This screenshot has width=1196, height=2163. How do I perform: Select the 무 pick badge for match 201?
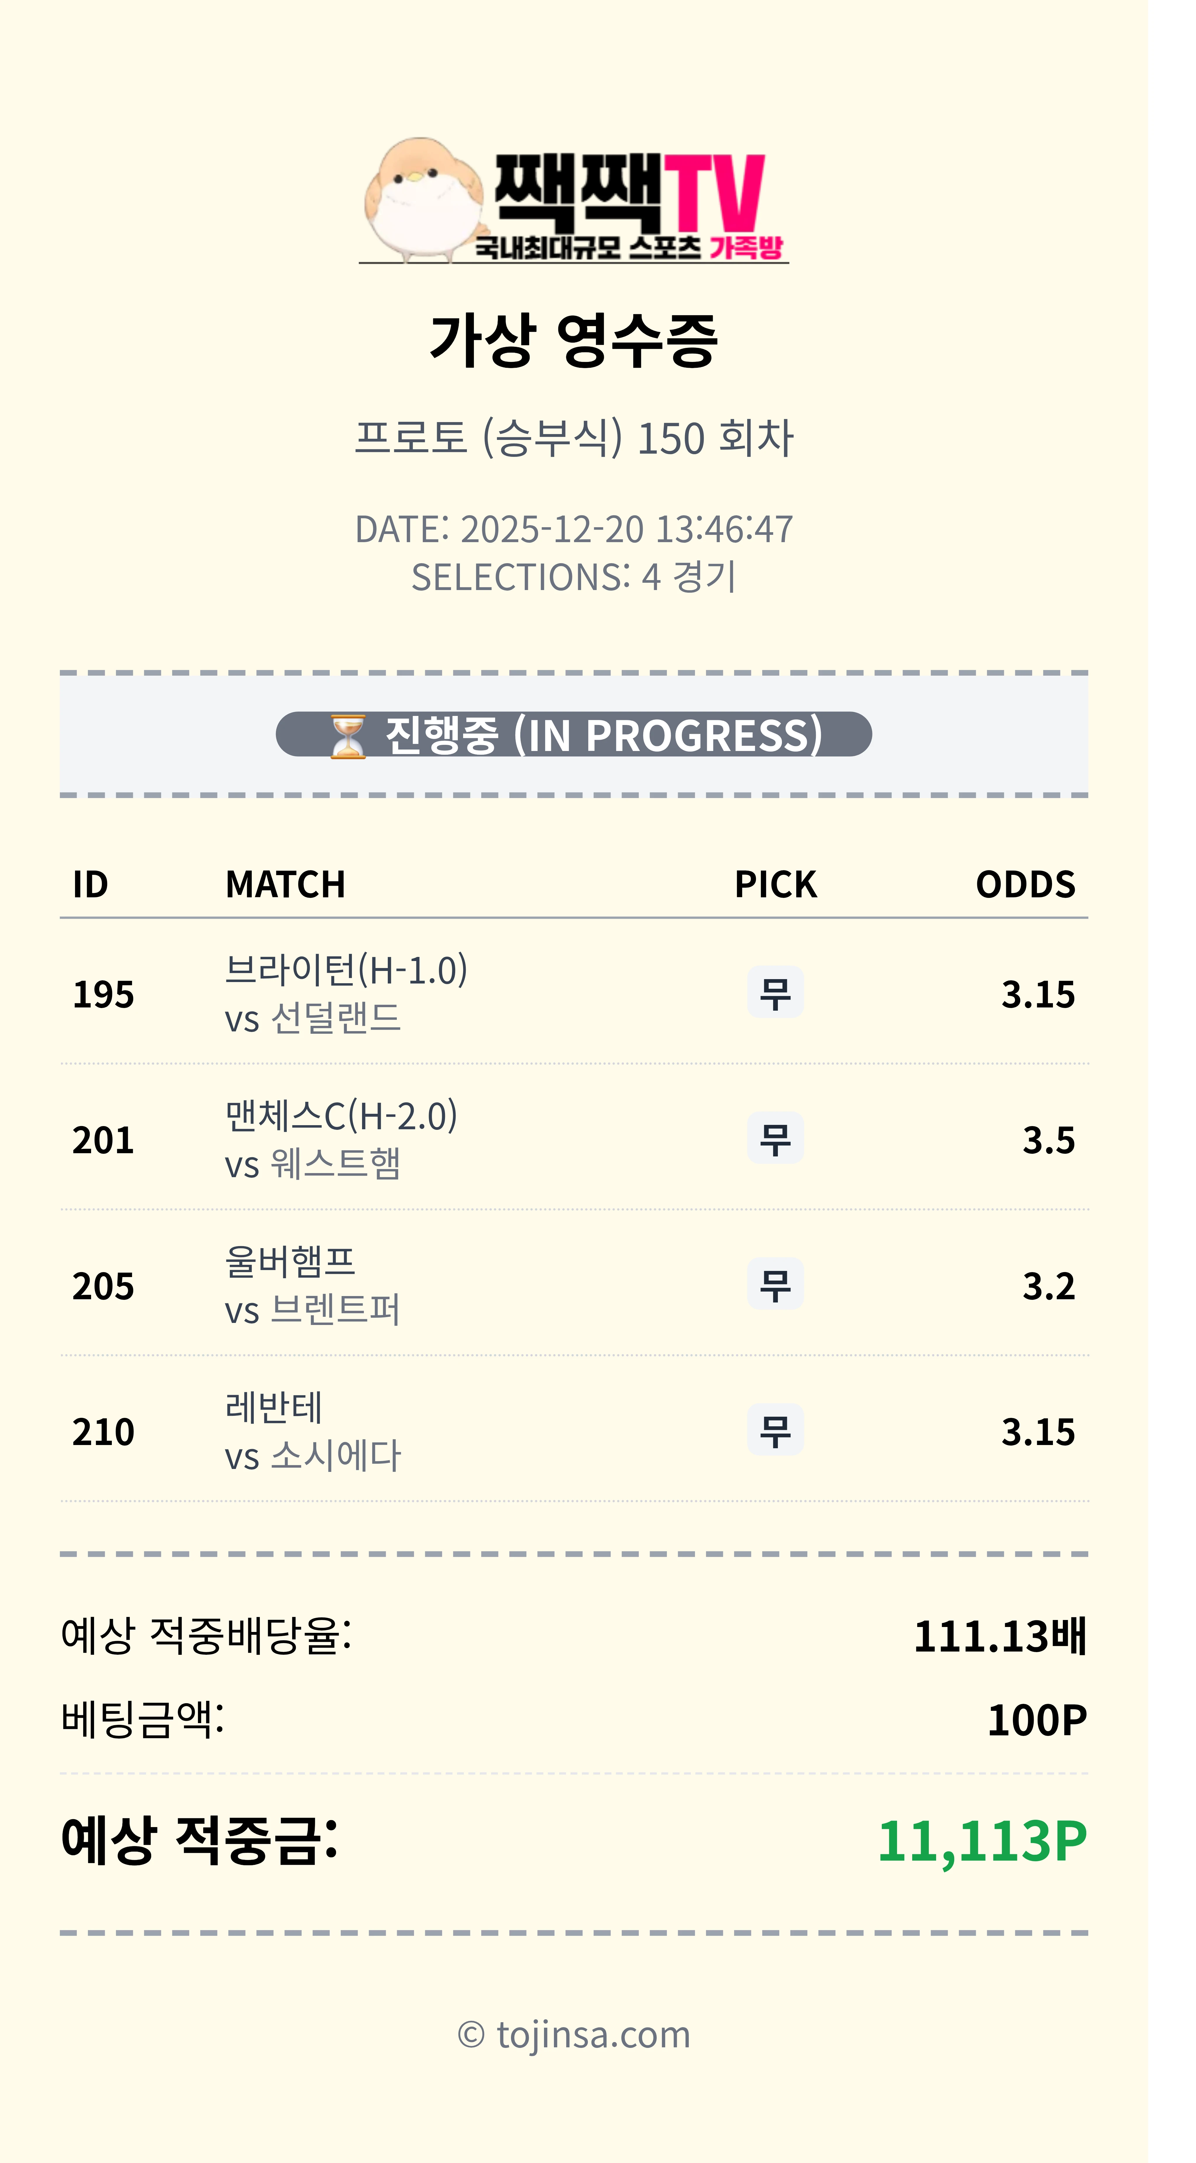click(x=775, y=1139)
